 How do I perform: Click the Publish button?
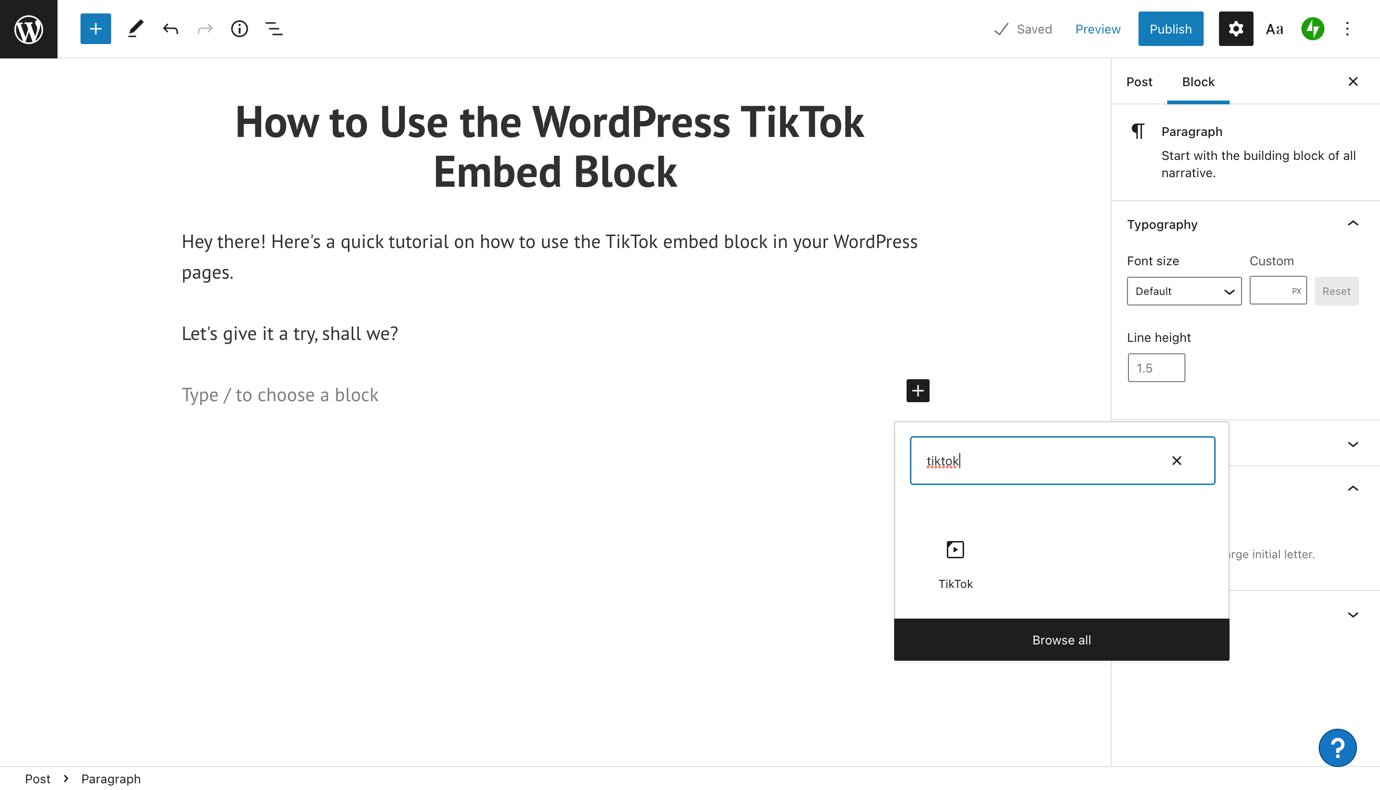(1171, 29)
